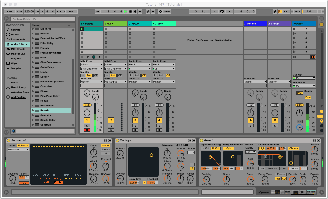Enable Freeze in the Reverb device

[x=281, y=174]
